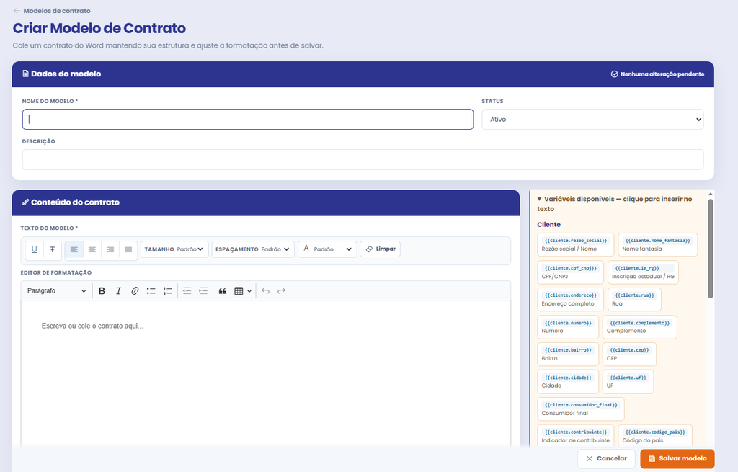Screen dimensions: 738x472
Task: Go back to Modelos de contrato
Action: coord(57,10)
